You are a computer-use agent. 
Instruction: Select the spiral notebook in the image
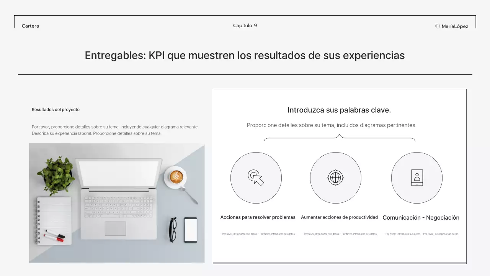click(x=54, y=219)
